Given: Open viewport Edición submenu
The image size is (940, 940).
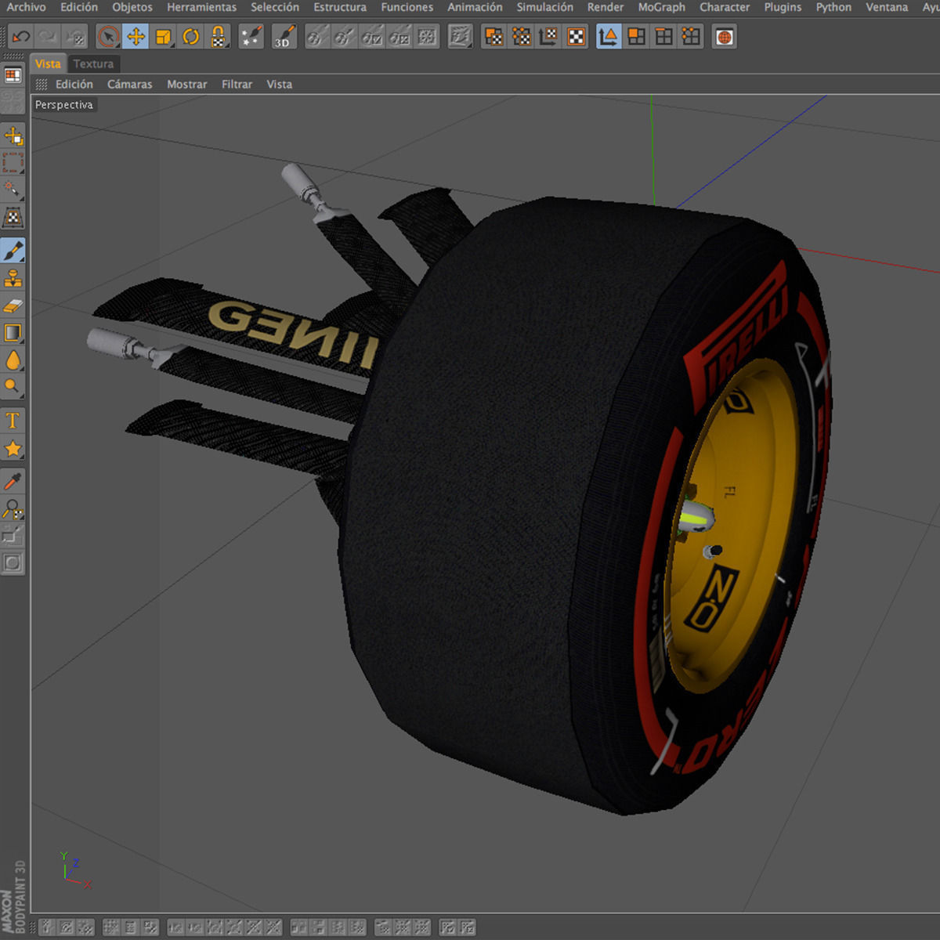Looking at the screenshot, I should 74,84.
